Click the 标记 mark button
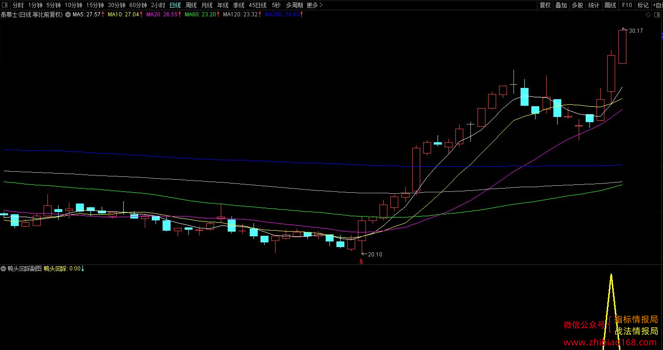Viewport: 663px width, 350px height. point(643,5)
